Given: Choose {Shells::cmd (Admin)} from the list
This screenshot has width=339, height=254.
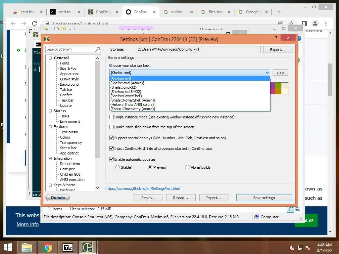Looking at the screenshot, I should click(x=190, y=83).
